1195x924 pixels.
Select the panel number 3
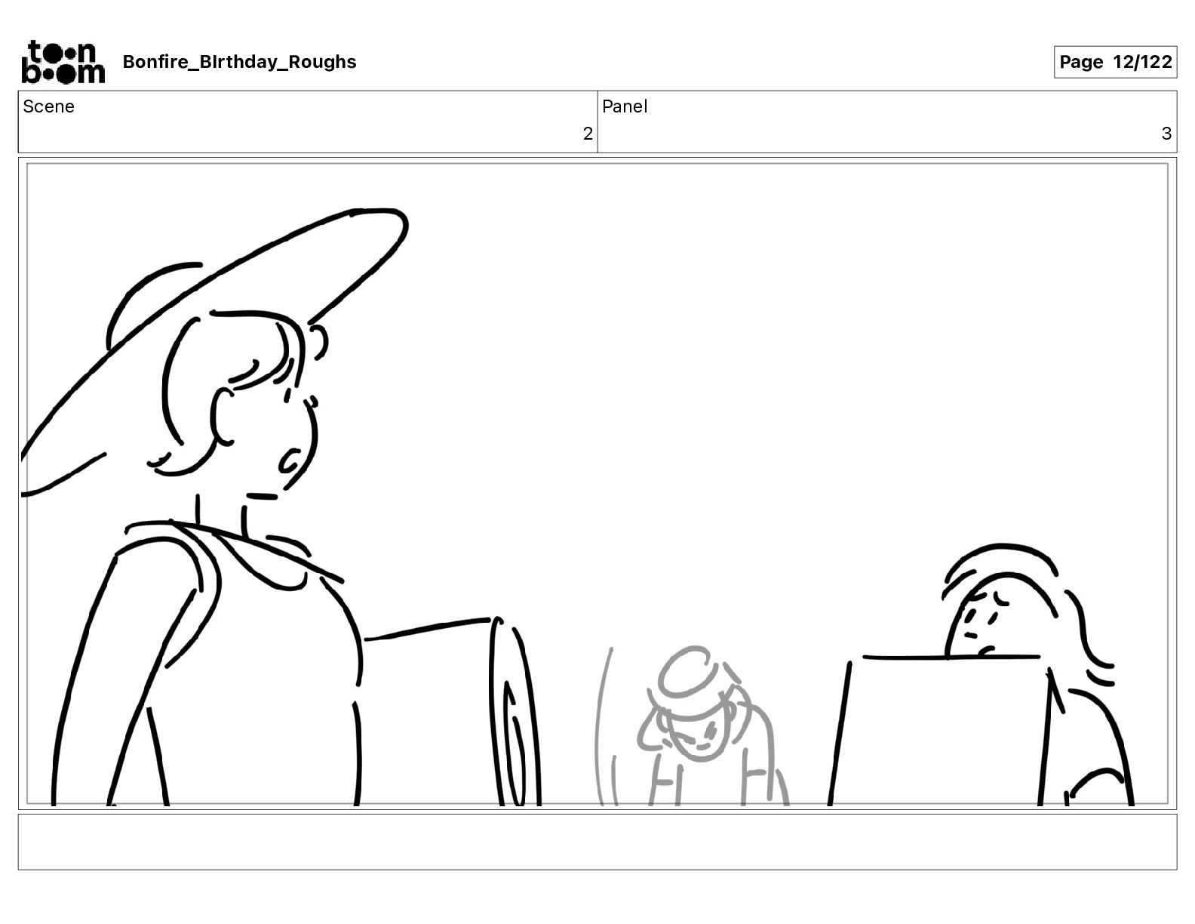click(x=1166, y=134)
